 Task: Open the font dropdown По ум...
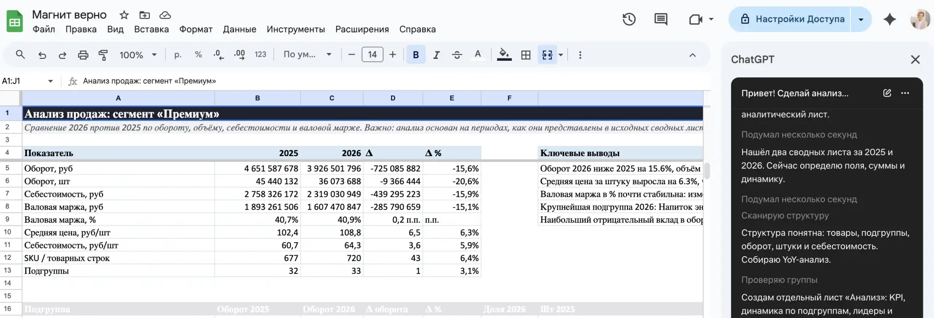[x=307, y=54]
